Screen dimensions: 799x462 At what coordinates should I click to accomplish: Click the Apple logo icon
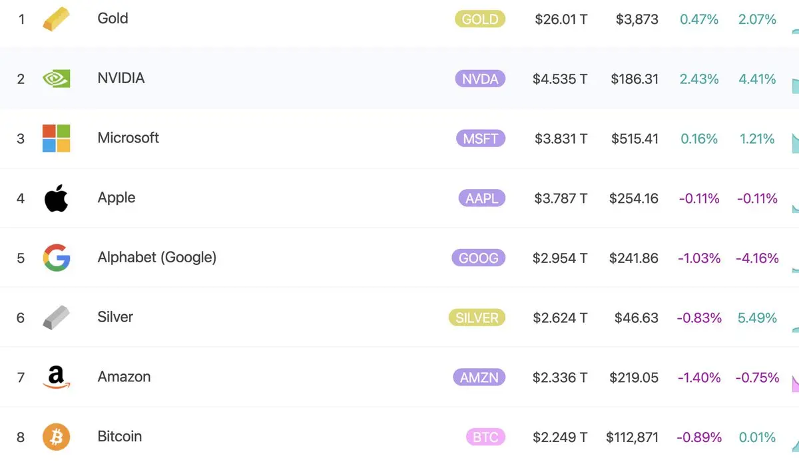click(56, 198)
